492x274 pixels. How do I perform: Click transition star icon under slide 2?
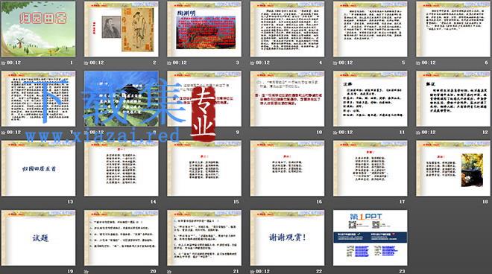tap(86, 63)
